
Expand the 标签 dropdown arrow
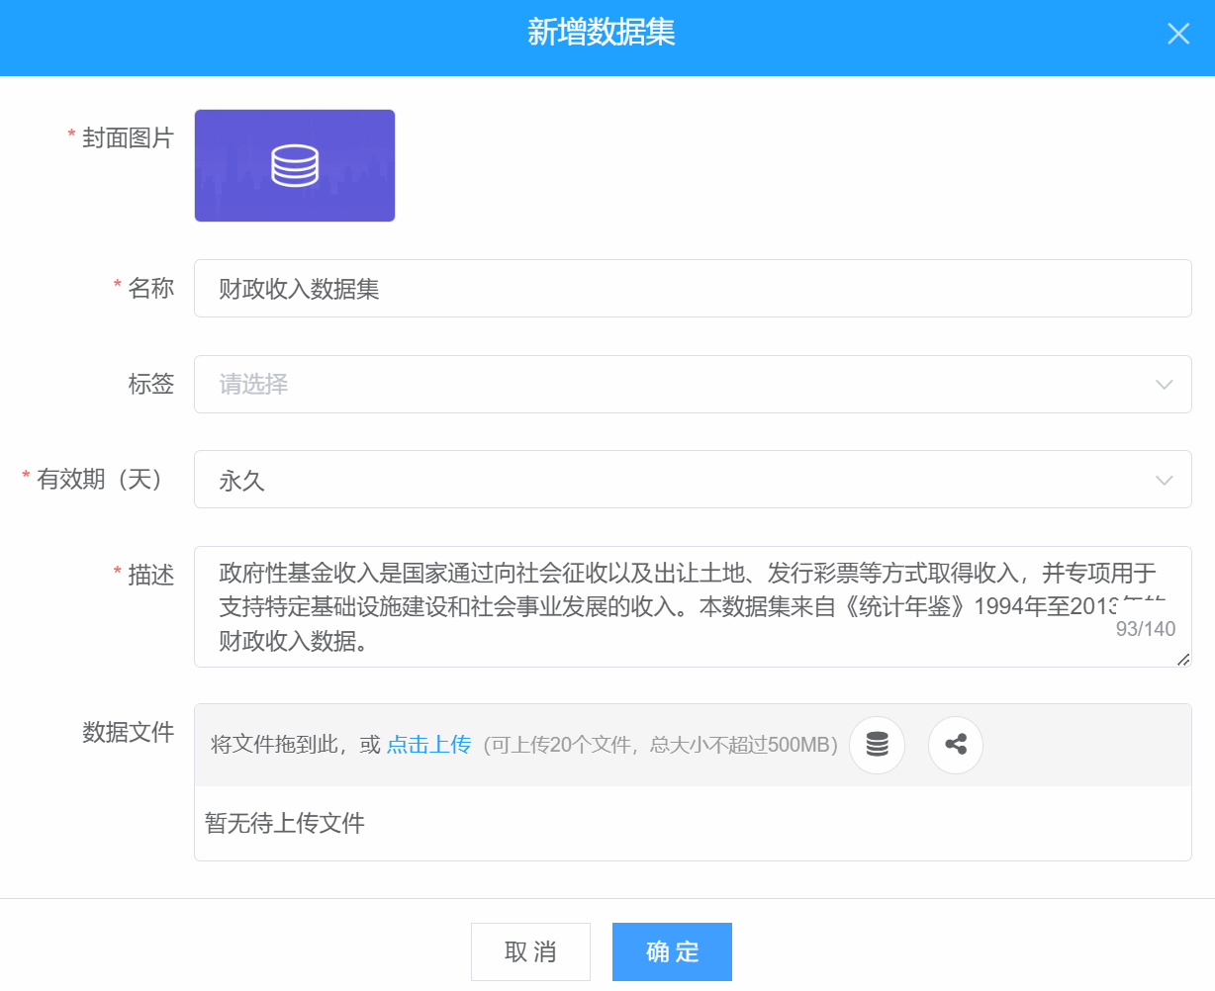[1165, 385]
